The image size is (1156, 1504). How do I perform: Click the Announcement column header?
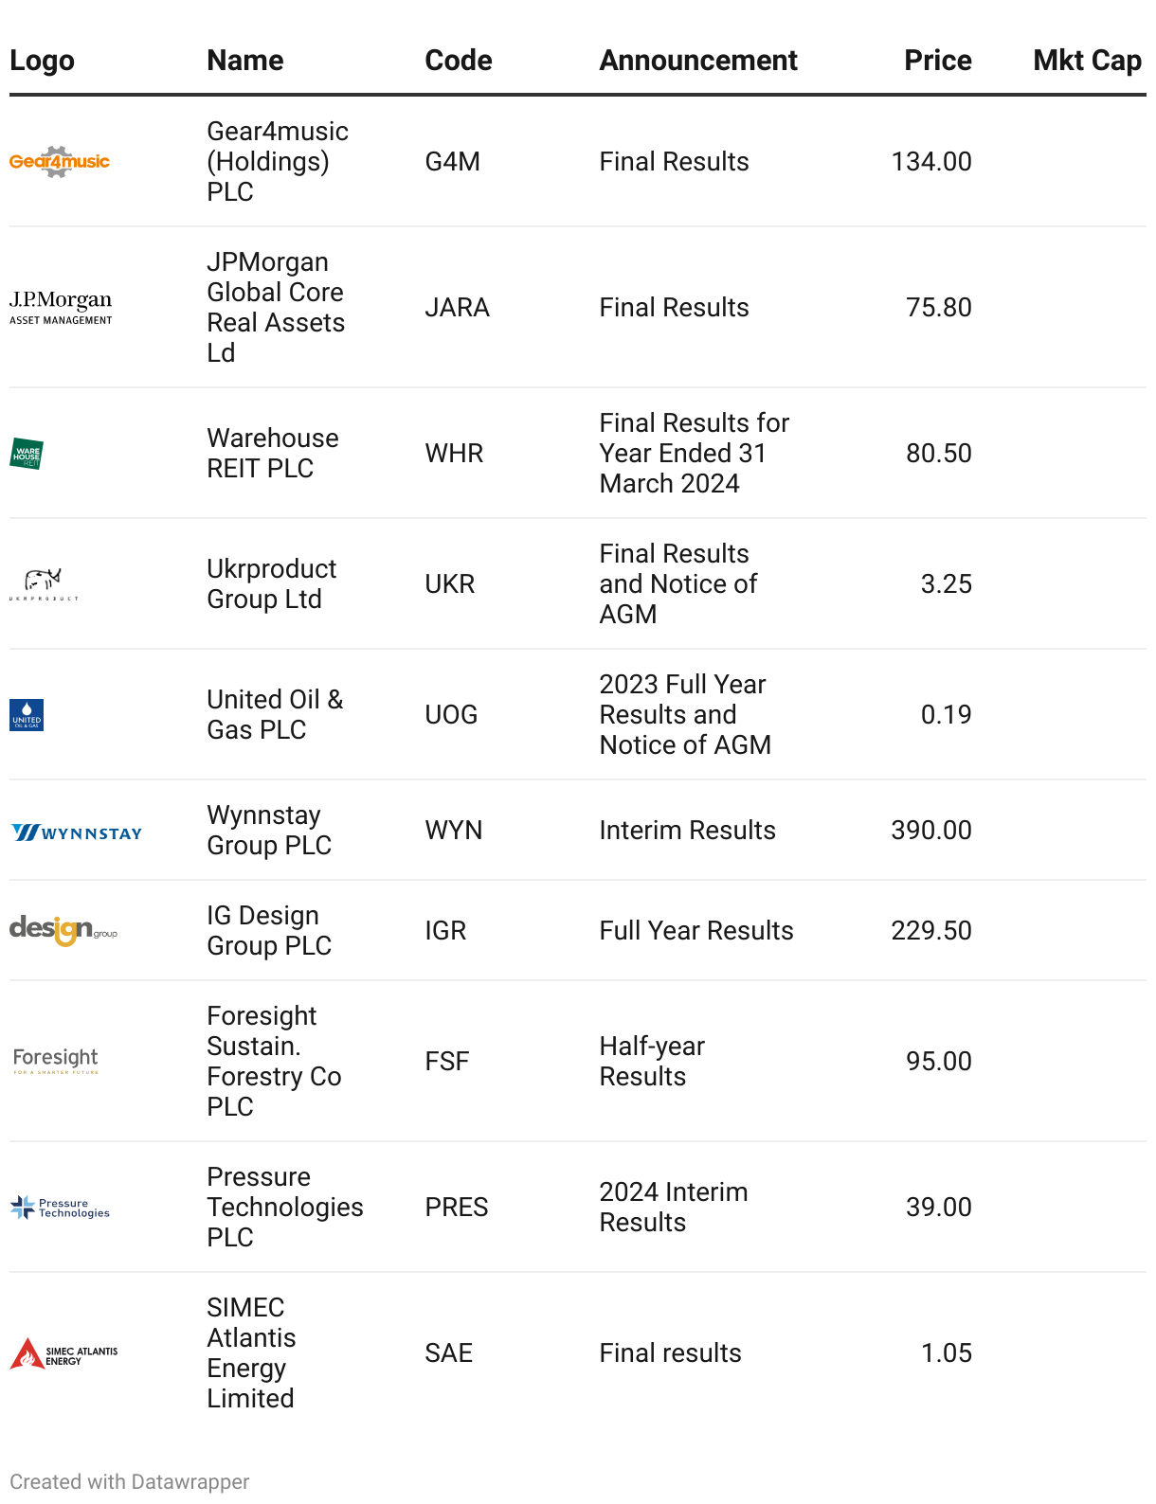(698, 61)
